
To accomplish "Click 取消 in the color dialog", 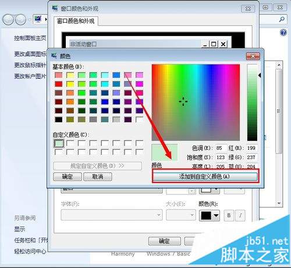I will pyautogui.click(x=98, y=177).
